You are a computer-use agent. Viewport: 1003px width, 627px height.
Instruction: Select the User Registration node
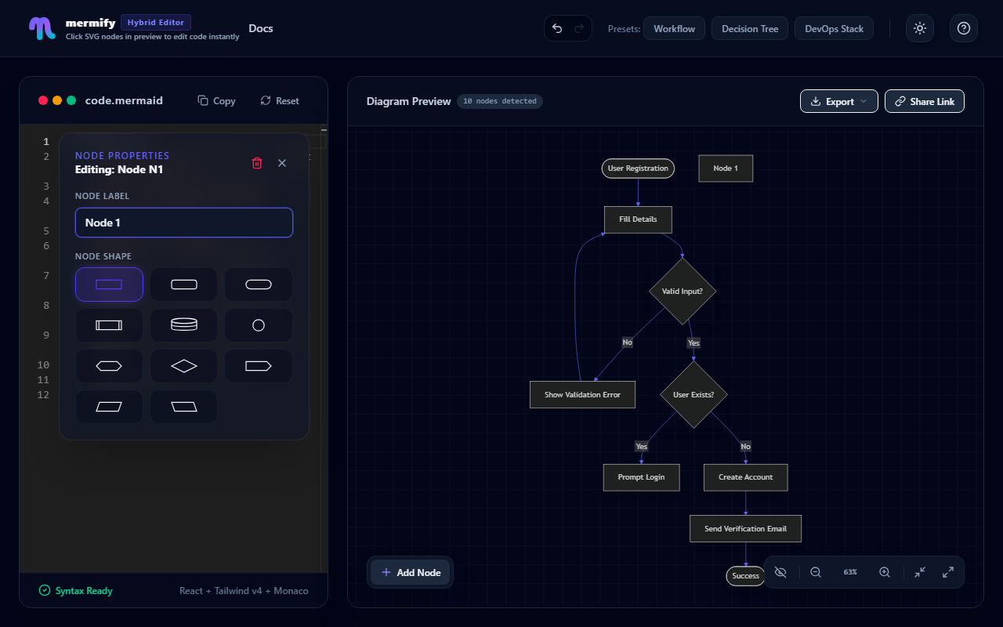click(x=638, y=168)
